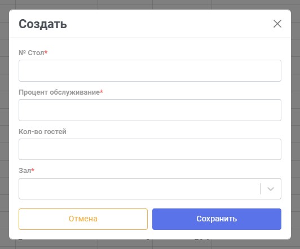
Task: Expand the Зал chevron arrow
Action: click(271, 189)
